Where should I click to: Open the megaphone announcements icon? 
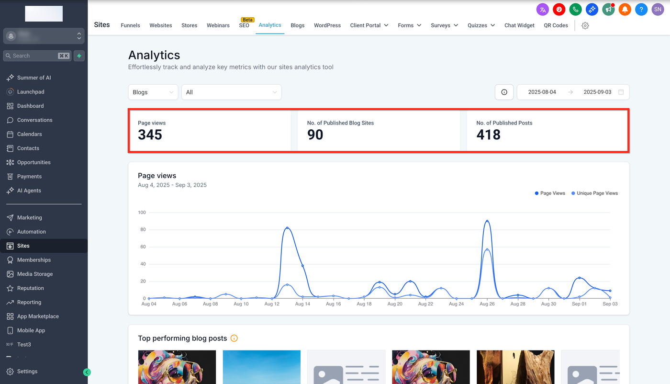(608, 9)
